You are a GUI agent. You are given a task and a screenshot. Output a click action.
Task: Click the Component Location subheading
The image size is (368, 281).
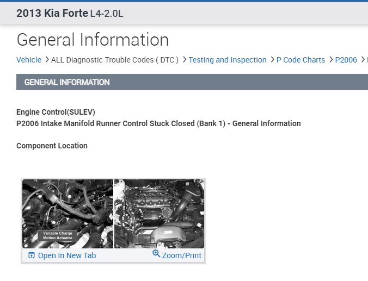point(52,146)
